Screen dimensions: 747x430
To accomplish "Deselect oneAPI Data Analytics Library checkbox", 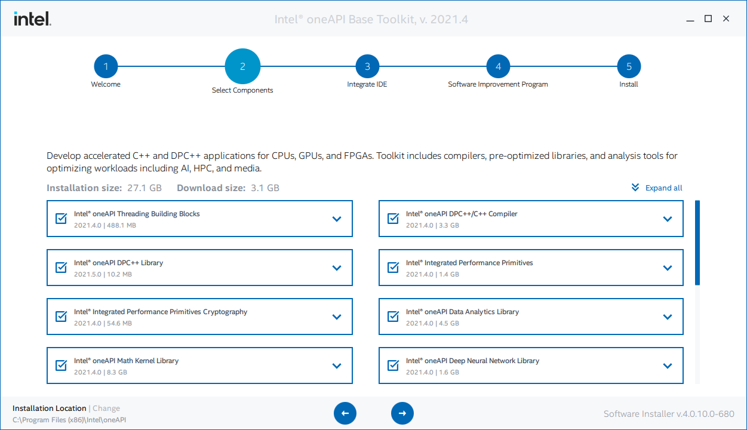I will tap(393, 317).
